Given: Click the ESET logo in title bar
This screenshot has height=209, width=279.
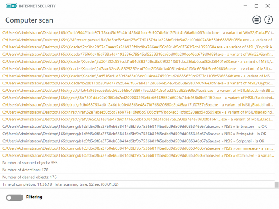Looking at the screenshot, I should 11,6.
